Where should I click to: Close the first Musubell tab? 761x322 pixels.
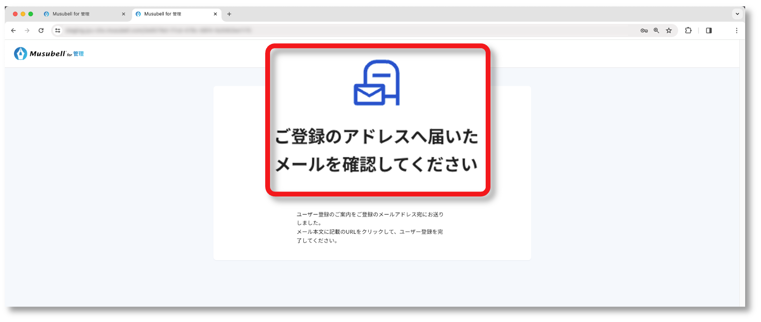click(x=123, y=14)
